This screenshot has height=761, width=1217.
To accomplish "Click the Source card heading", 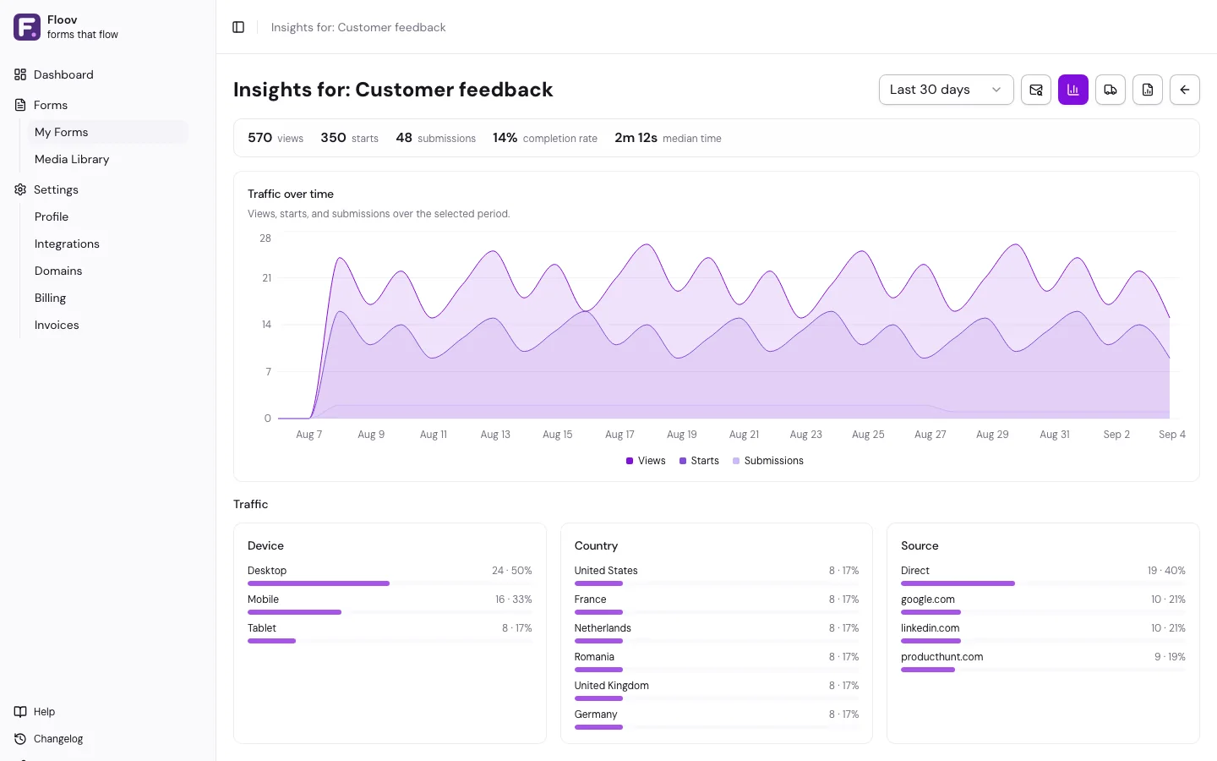I will (920, 545).
